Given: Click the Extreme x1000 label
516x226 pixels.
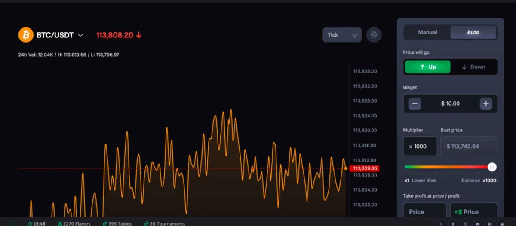Looking at the screenshot, I should (479, 180).
